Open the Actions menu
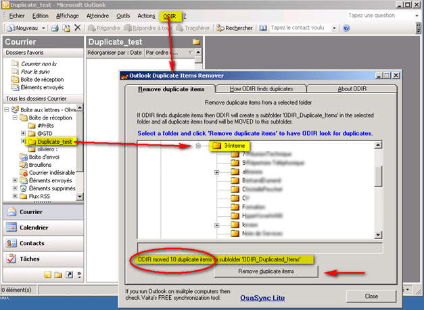The image size is (424, 310). 146,16
